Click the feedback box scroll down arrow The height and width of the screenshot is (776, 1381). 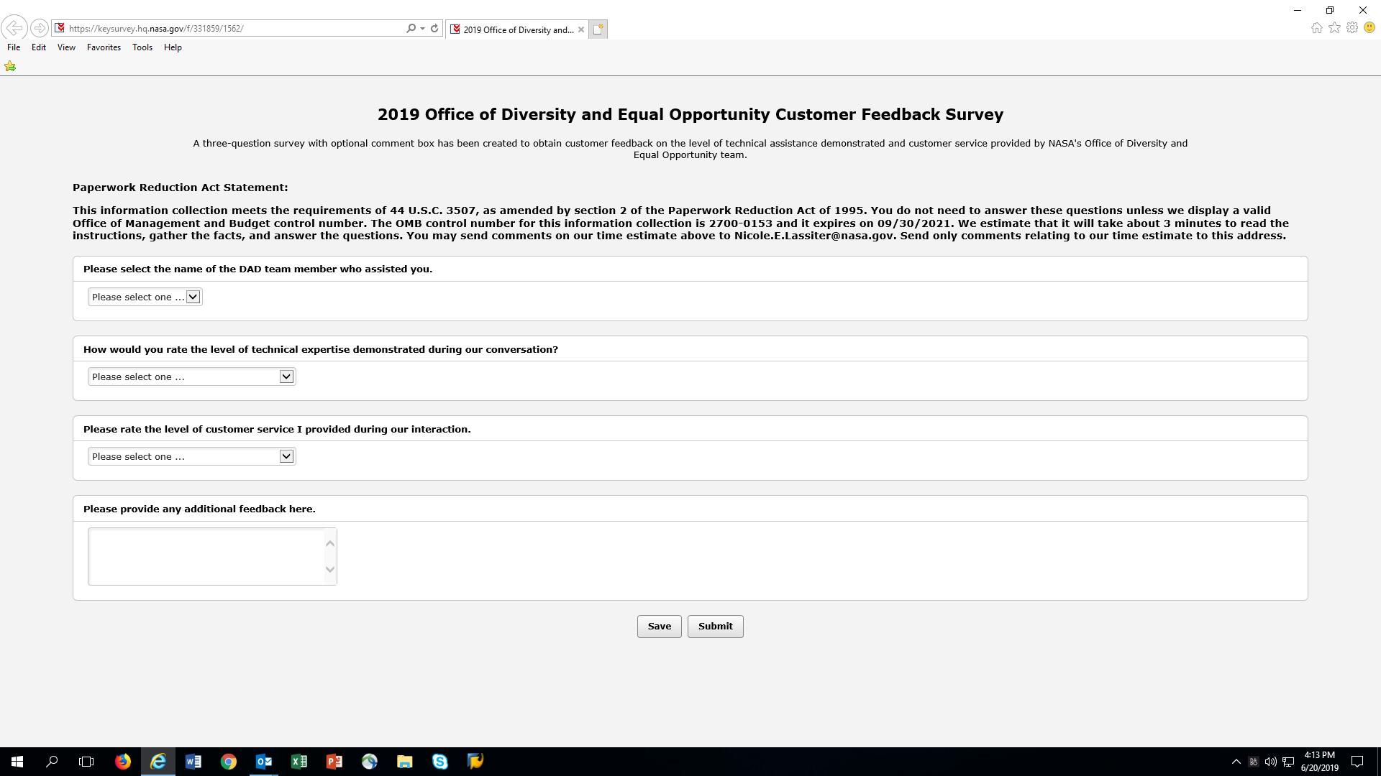click(x=330, y=570)
